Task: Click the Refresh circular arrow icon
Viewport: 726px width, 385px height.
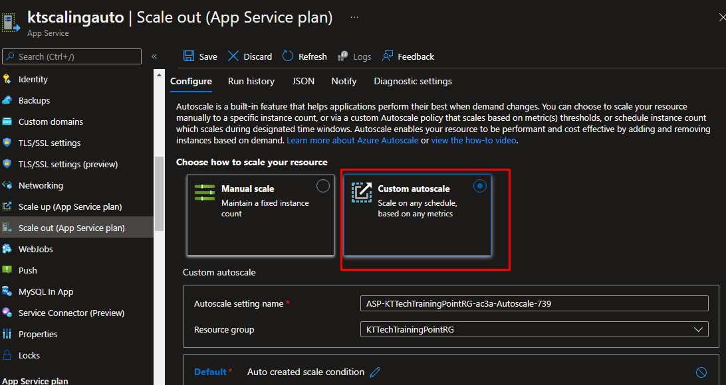Action: [x=288, y=56]
